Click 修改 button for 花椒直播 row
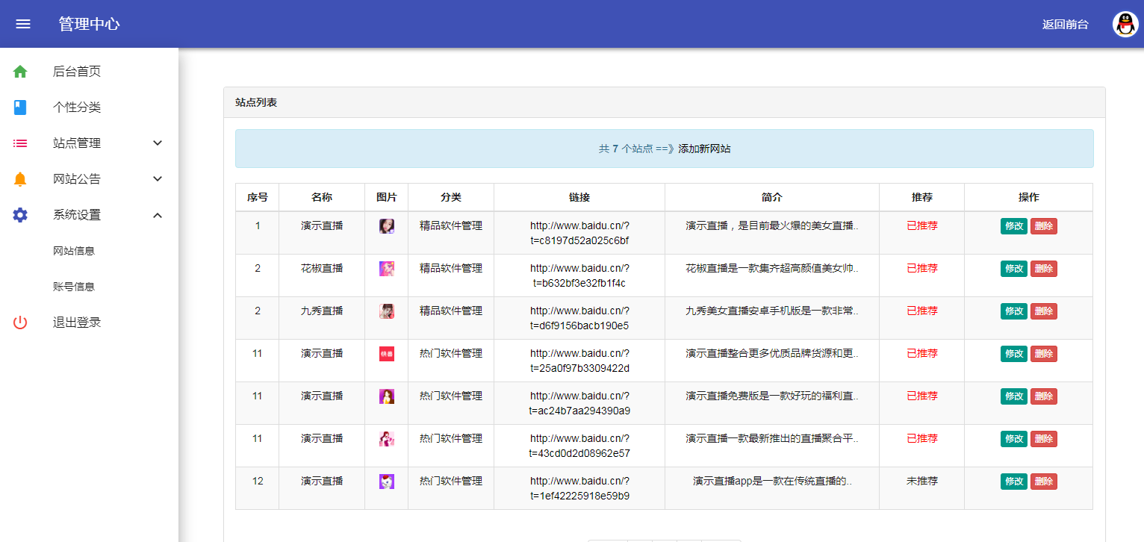Viewport: 1144px width, 542px height. [1014, 269]
